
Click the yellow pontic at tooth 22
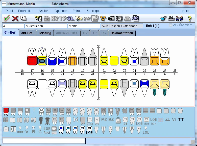114,61
